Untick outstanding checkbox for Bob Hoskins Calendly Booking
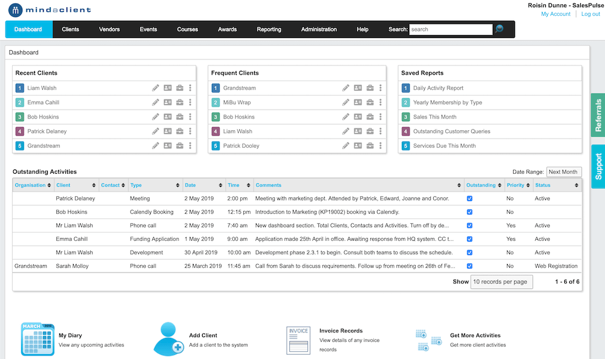 coord(469,212)
